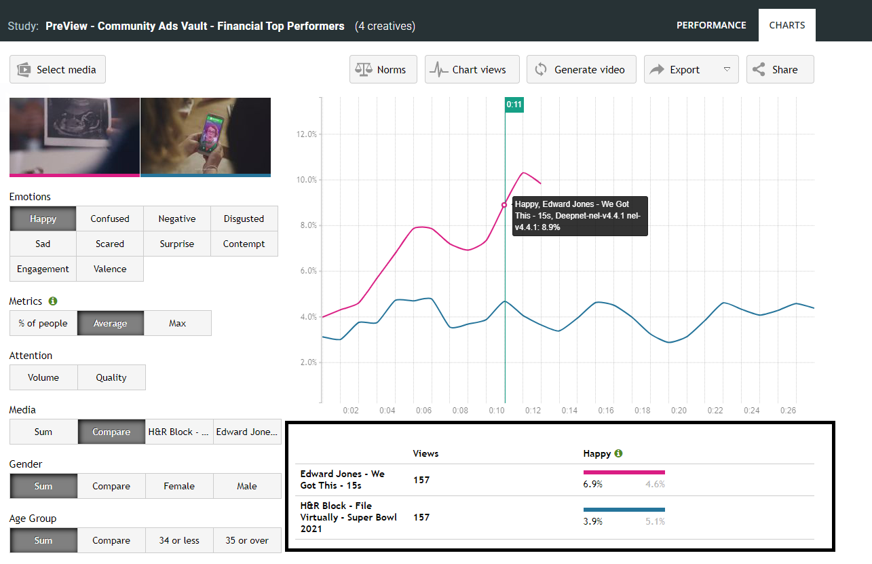Click the Norms balance-scale icon
The height and width of the screenshot is (564, 872).
(x=364, y=69)
